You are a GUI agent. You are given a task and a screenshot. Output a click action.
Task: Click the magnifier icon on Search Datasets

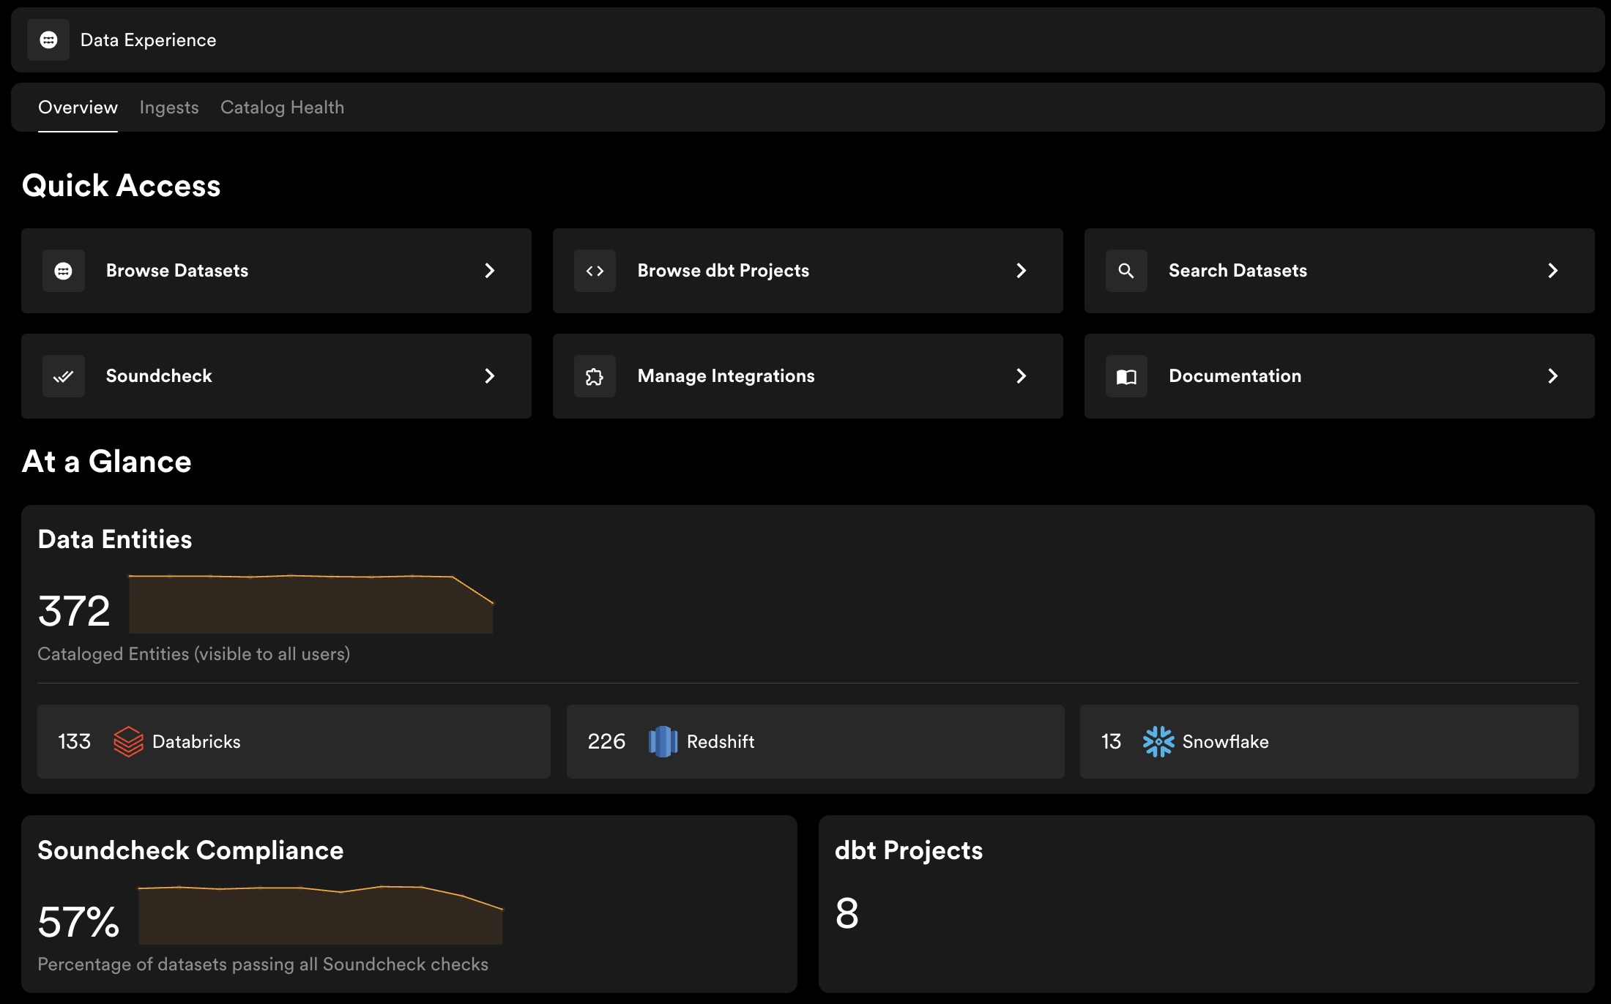[x=1126, y=271]
